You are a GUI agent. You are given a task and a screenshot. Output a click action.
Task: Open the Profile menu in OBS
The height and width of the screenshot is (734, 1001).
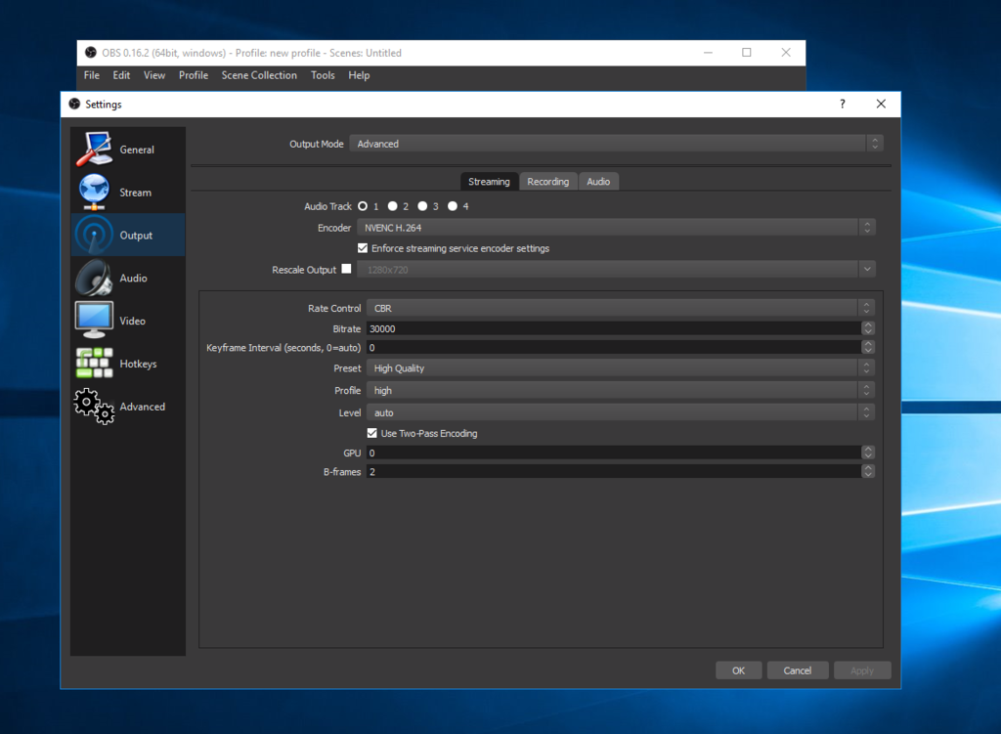tap(194, 75)
